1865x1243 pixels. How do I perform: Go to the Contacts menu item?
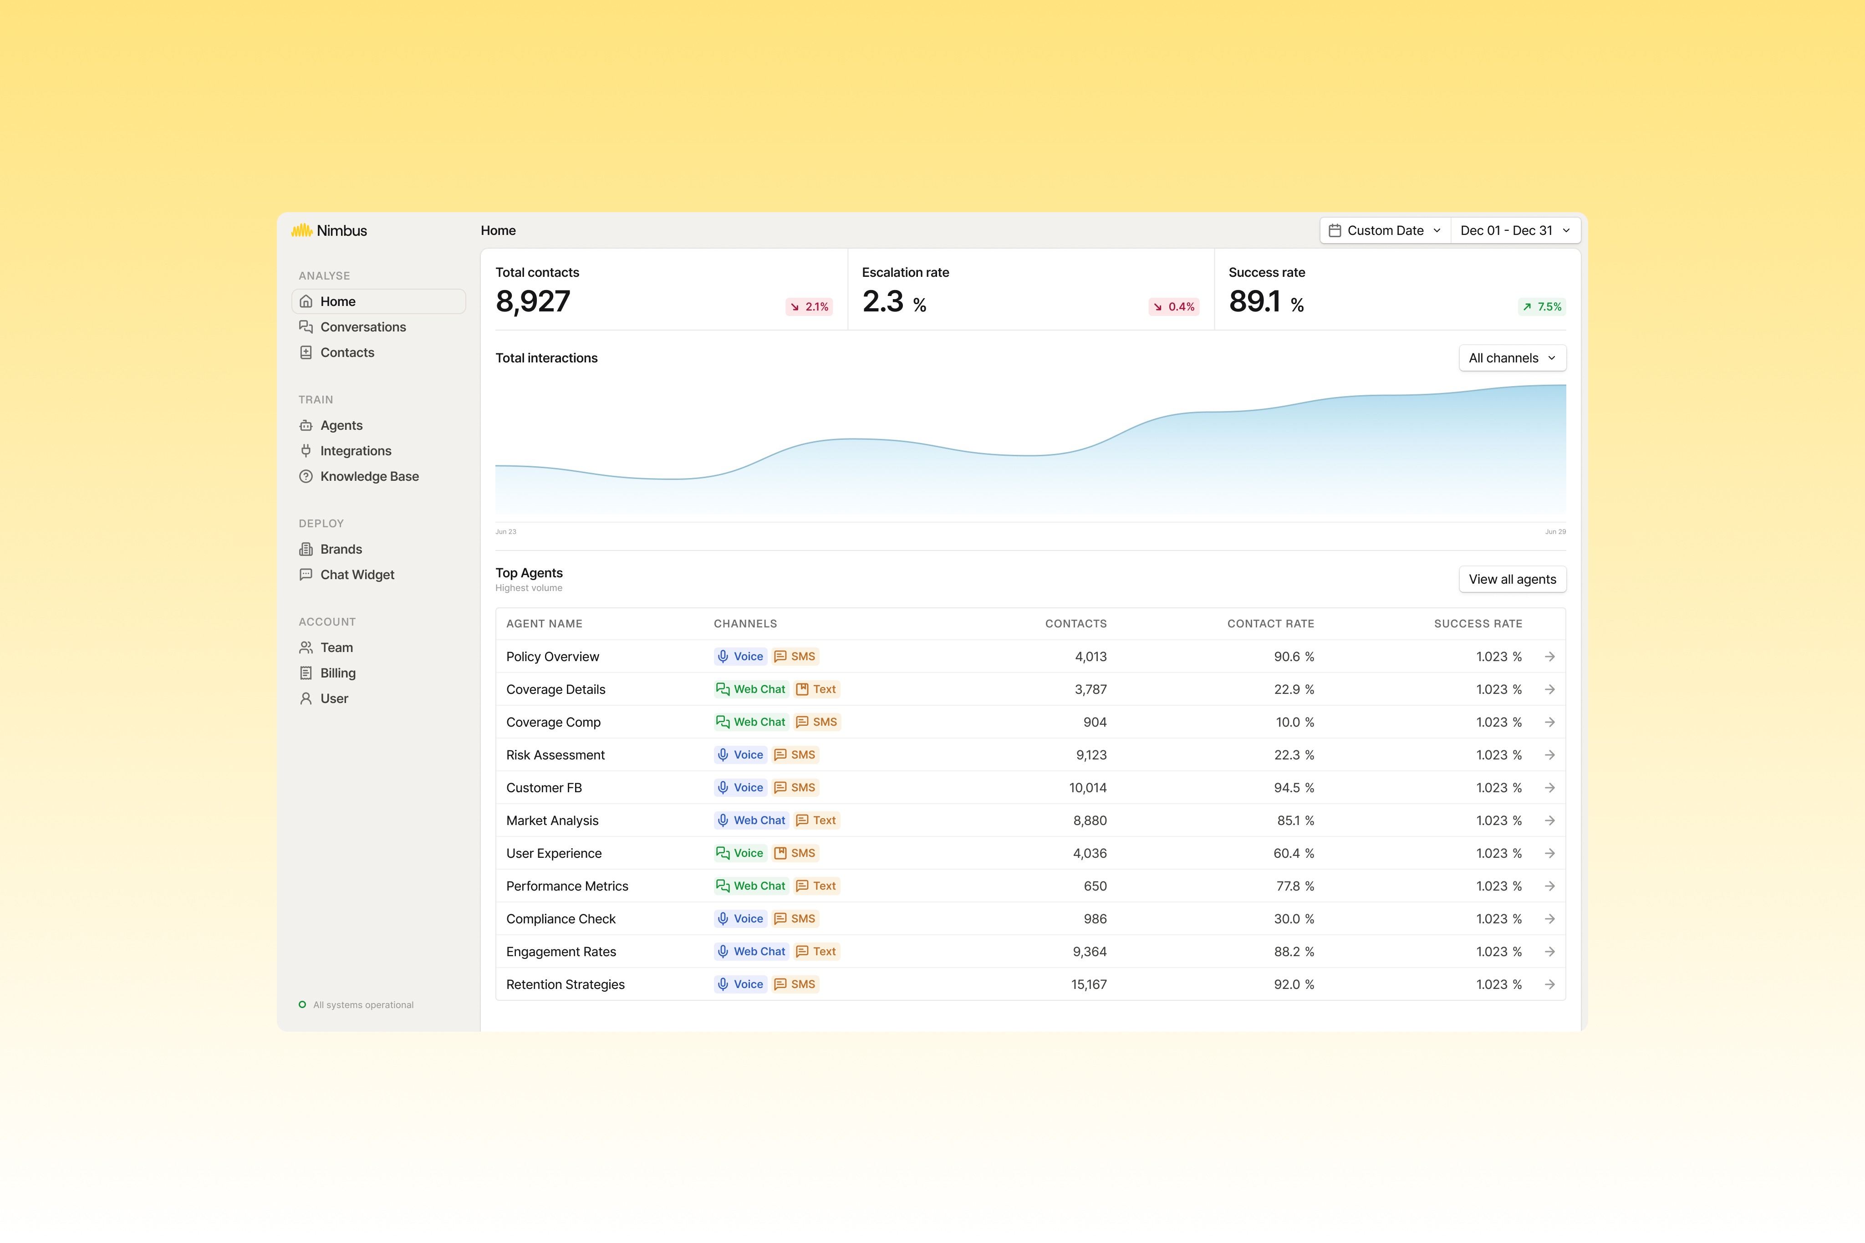coord(347,353)
